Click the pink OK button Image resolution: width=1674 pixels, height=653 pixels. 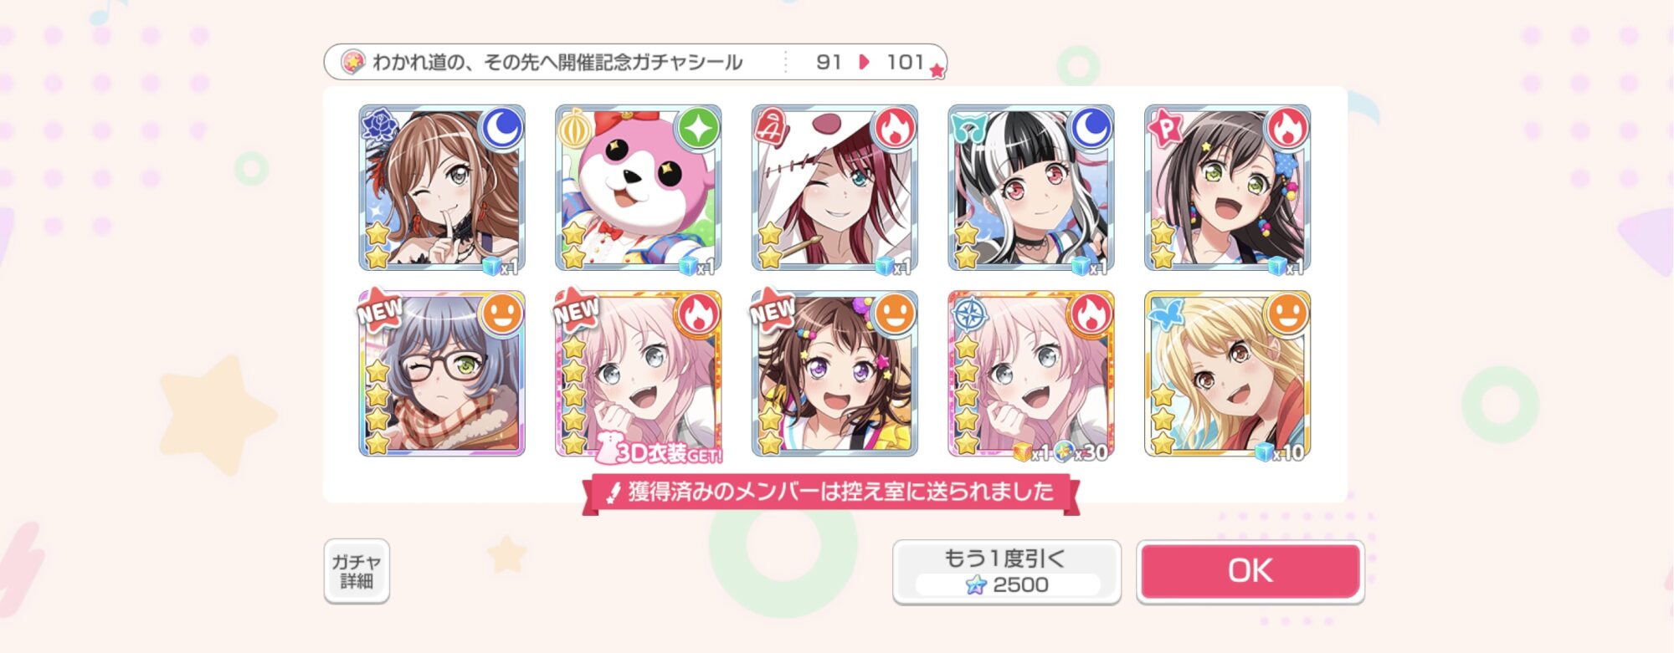[1250, 571]
